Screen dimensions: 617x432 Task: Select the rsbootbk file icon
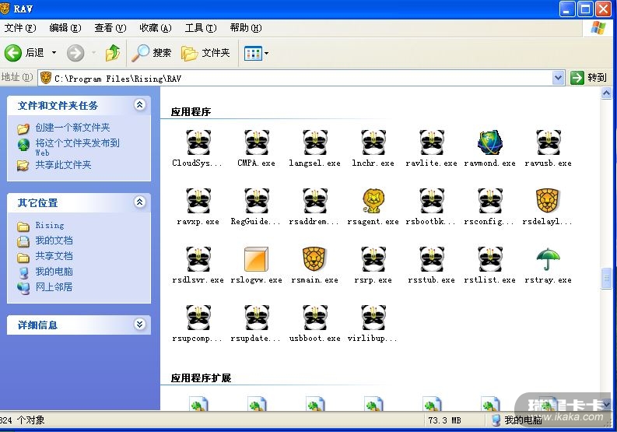point(432,201)
